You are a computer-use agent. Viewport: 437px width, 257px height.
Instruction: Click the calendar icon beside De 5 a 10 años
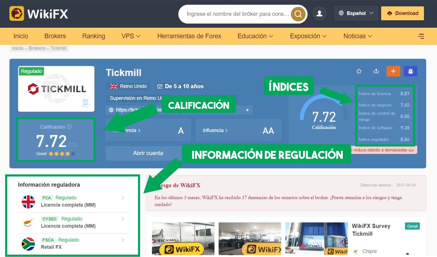tap(160, 86)
